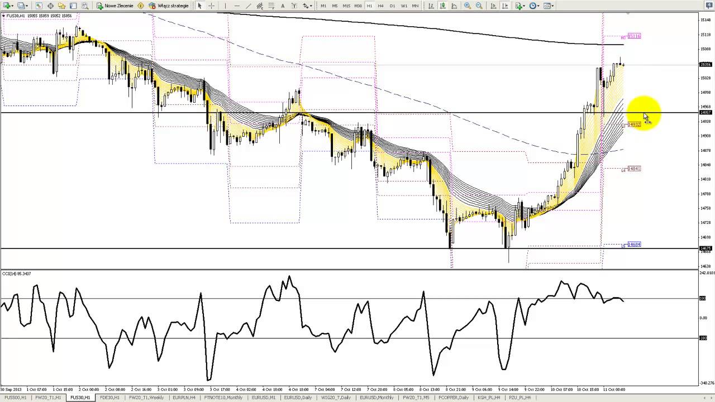The image size is (715, 402).
Task: Open the MetaEditor icon
Action: [x=141, y=6]
